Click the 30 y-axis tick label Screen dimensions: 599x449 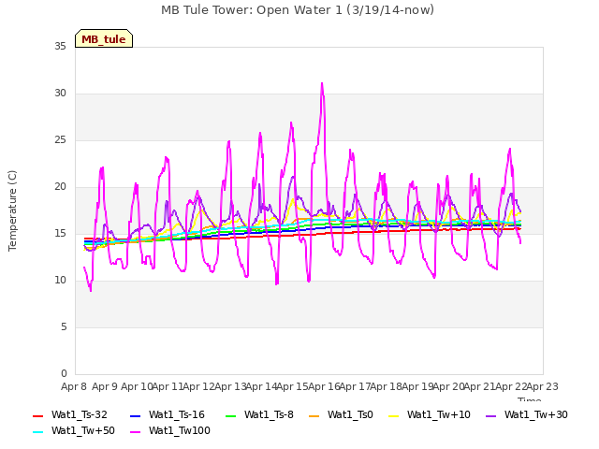click(x=60, y=94)
